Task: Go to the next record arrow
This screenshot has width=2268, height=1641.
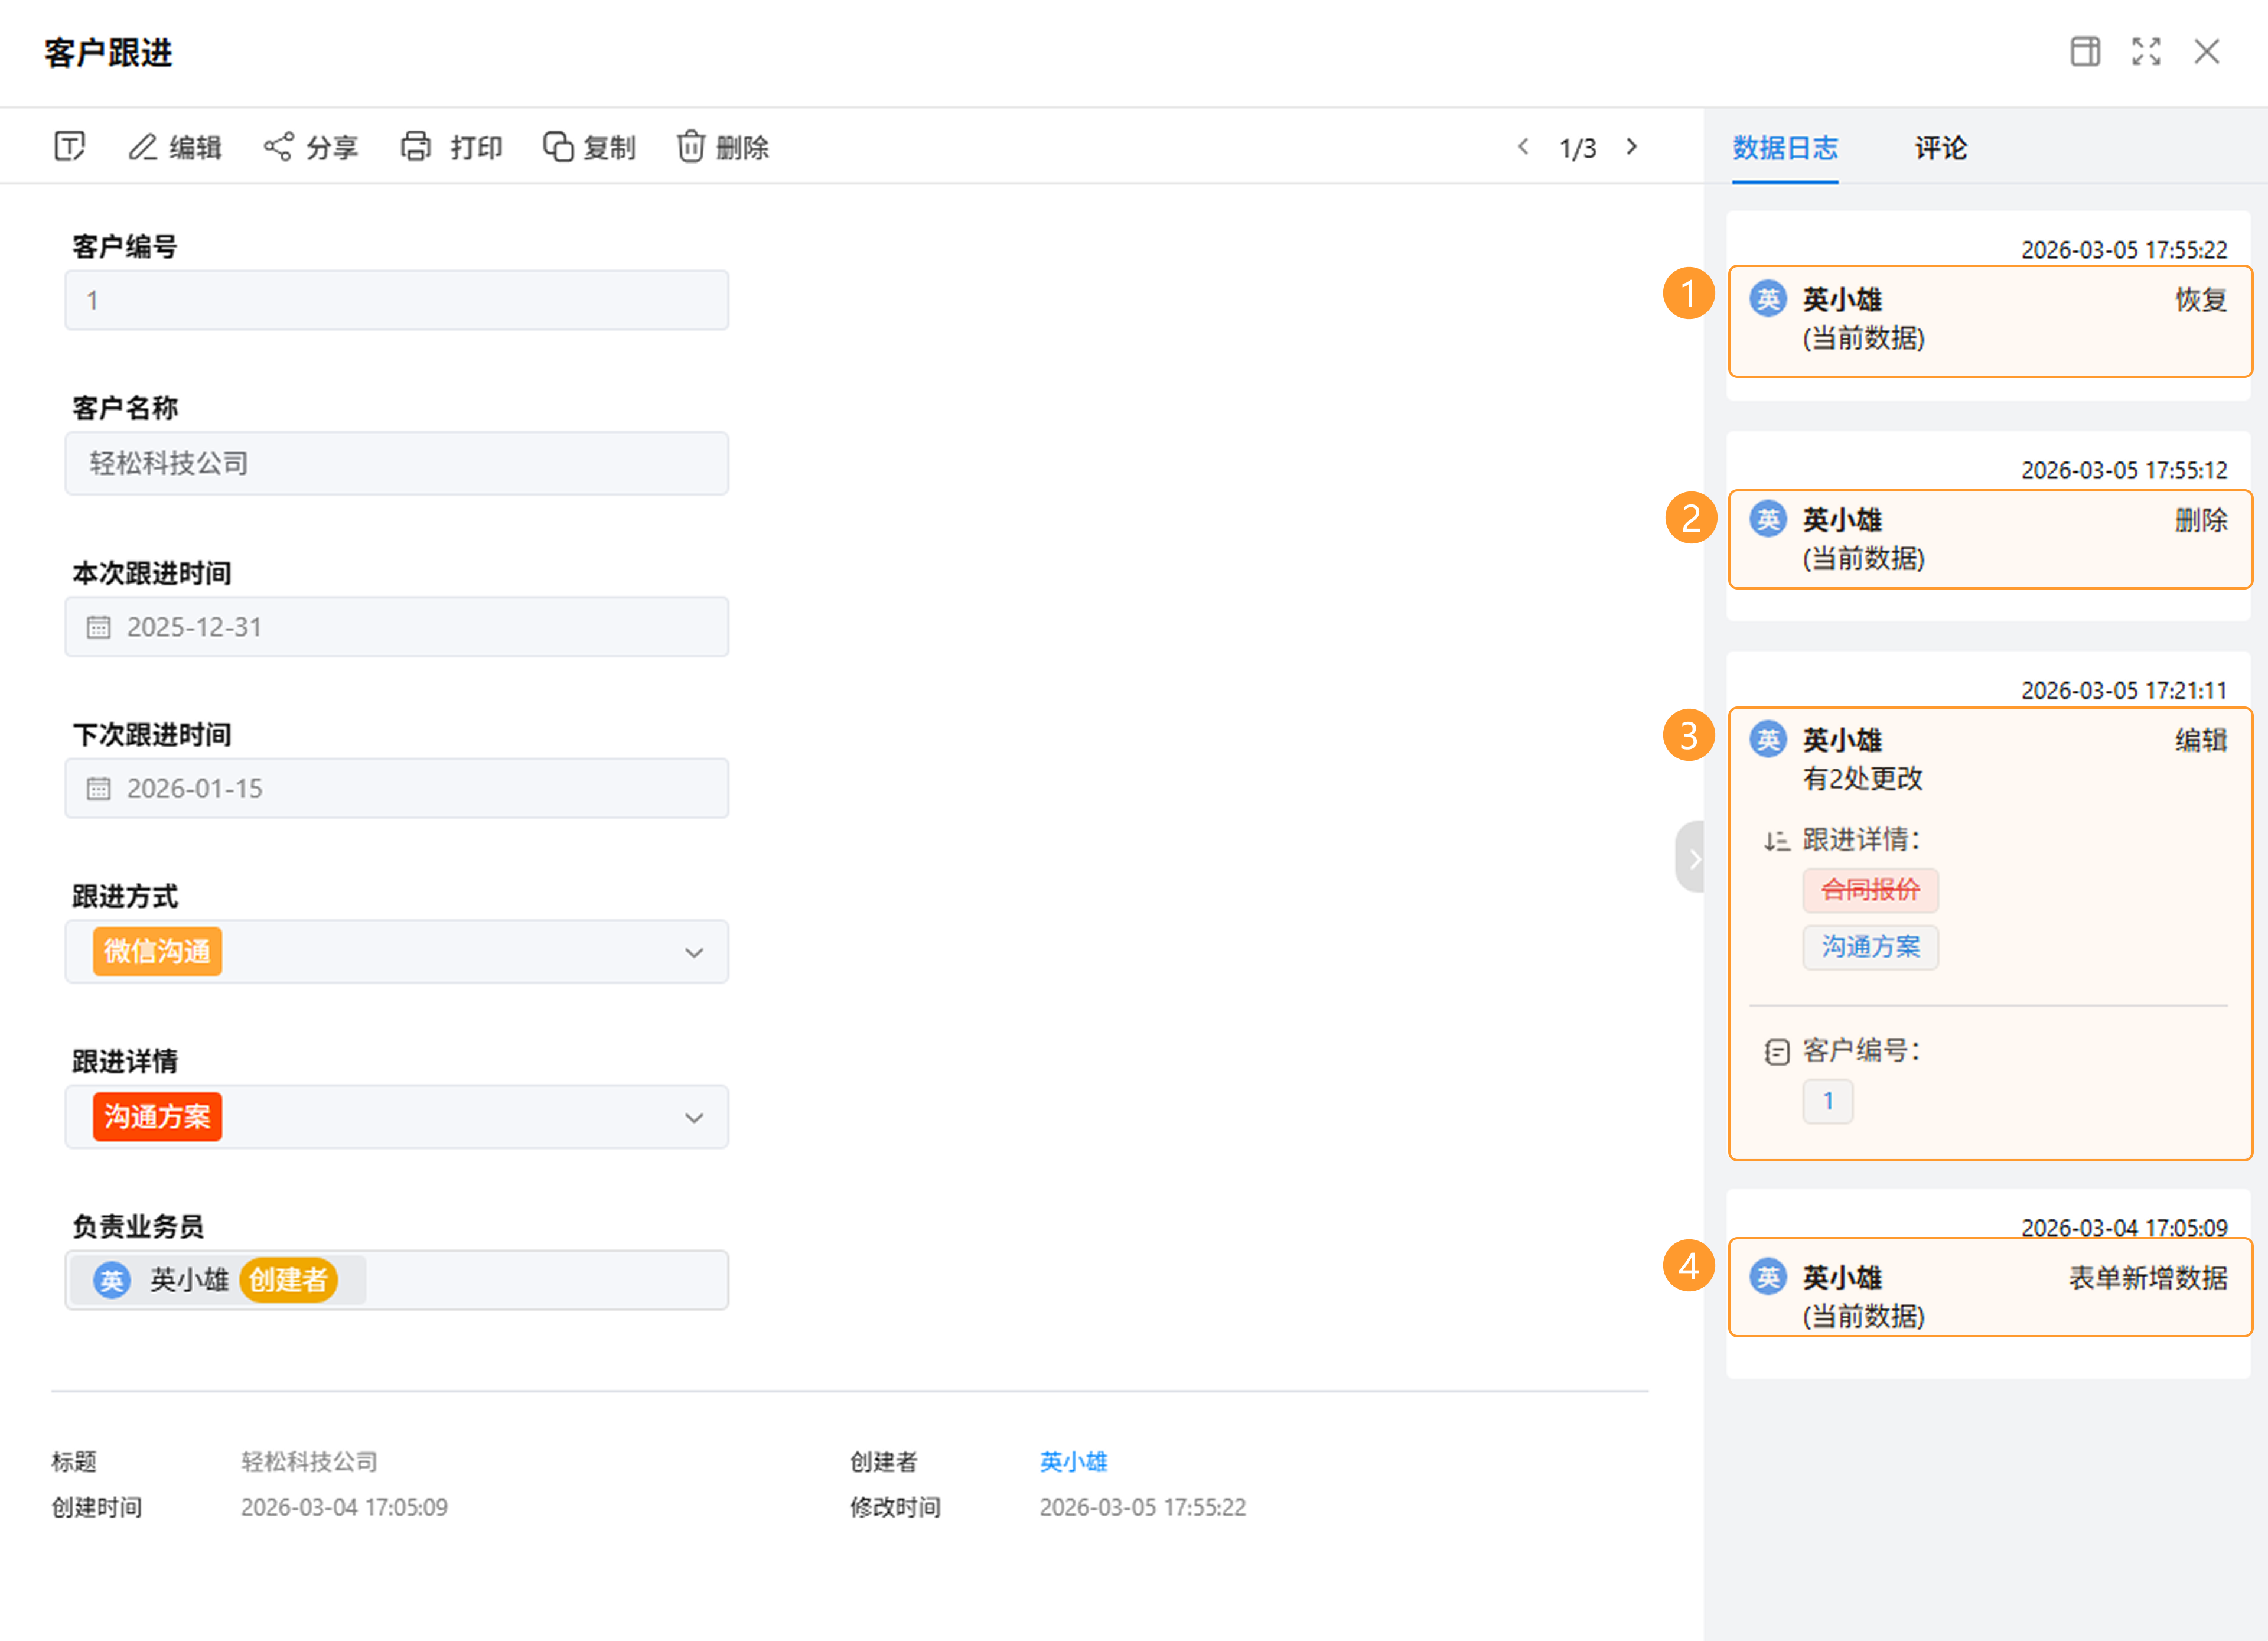Action: 1632,147
